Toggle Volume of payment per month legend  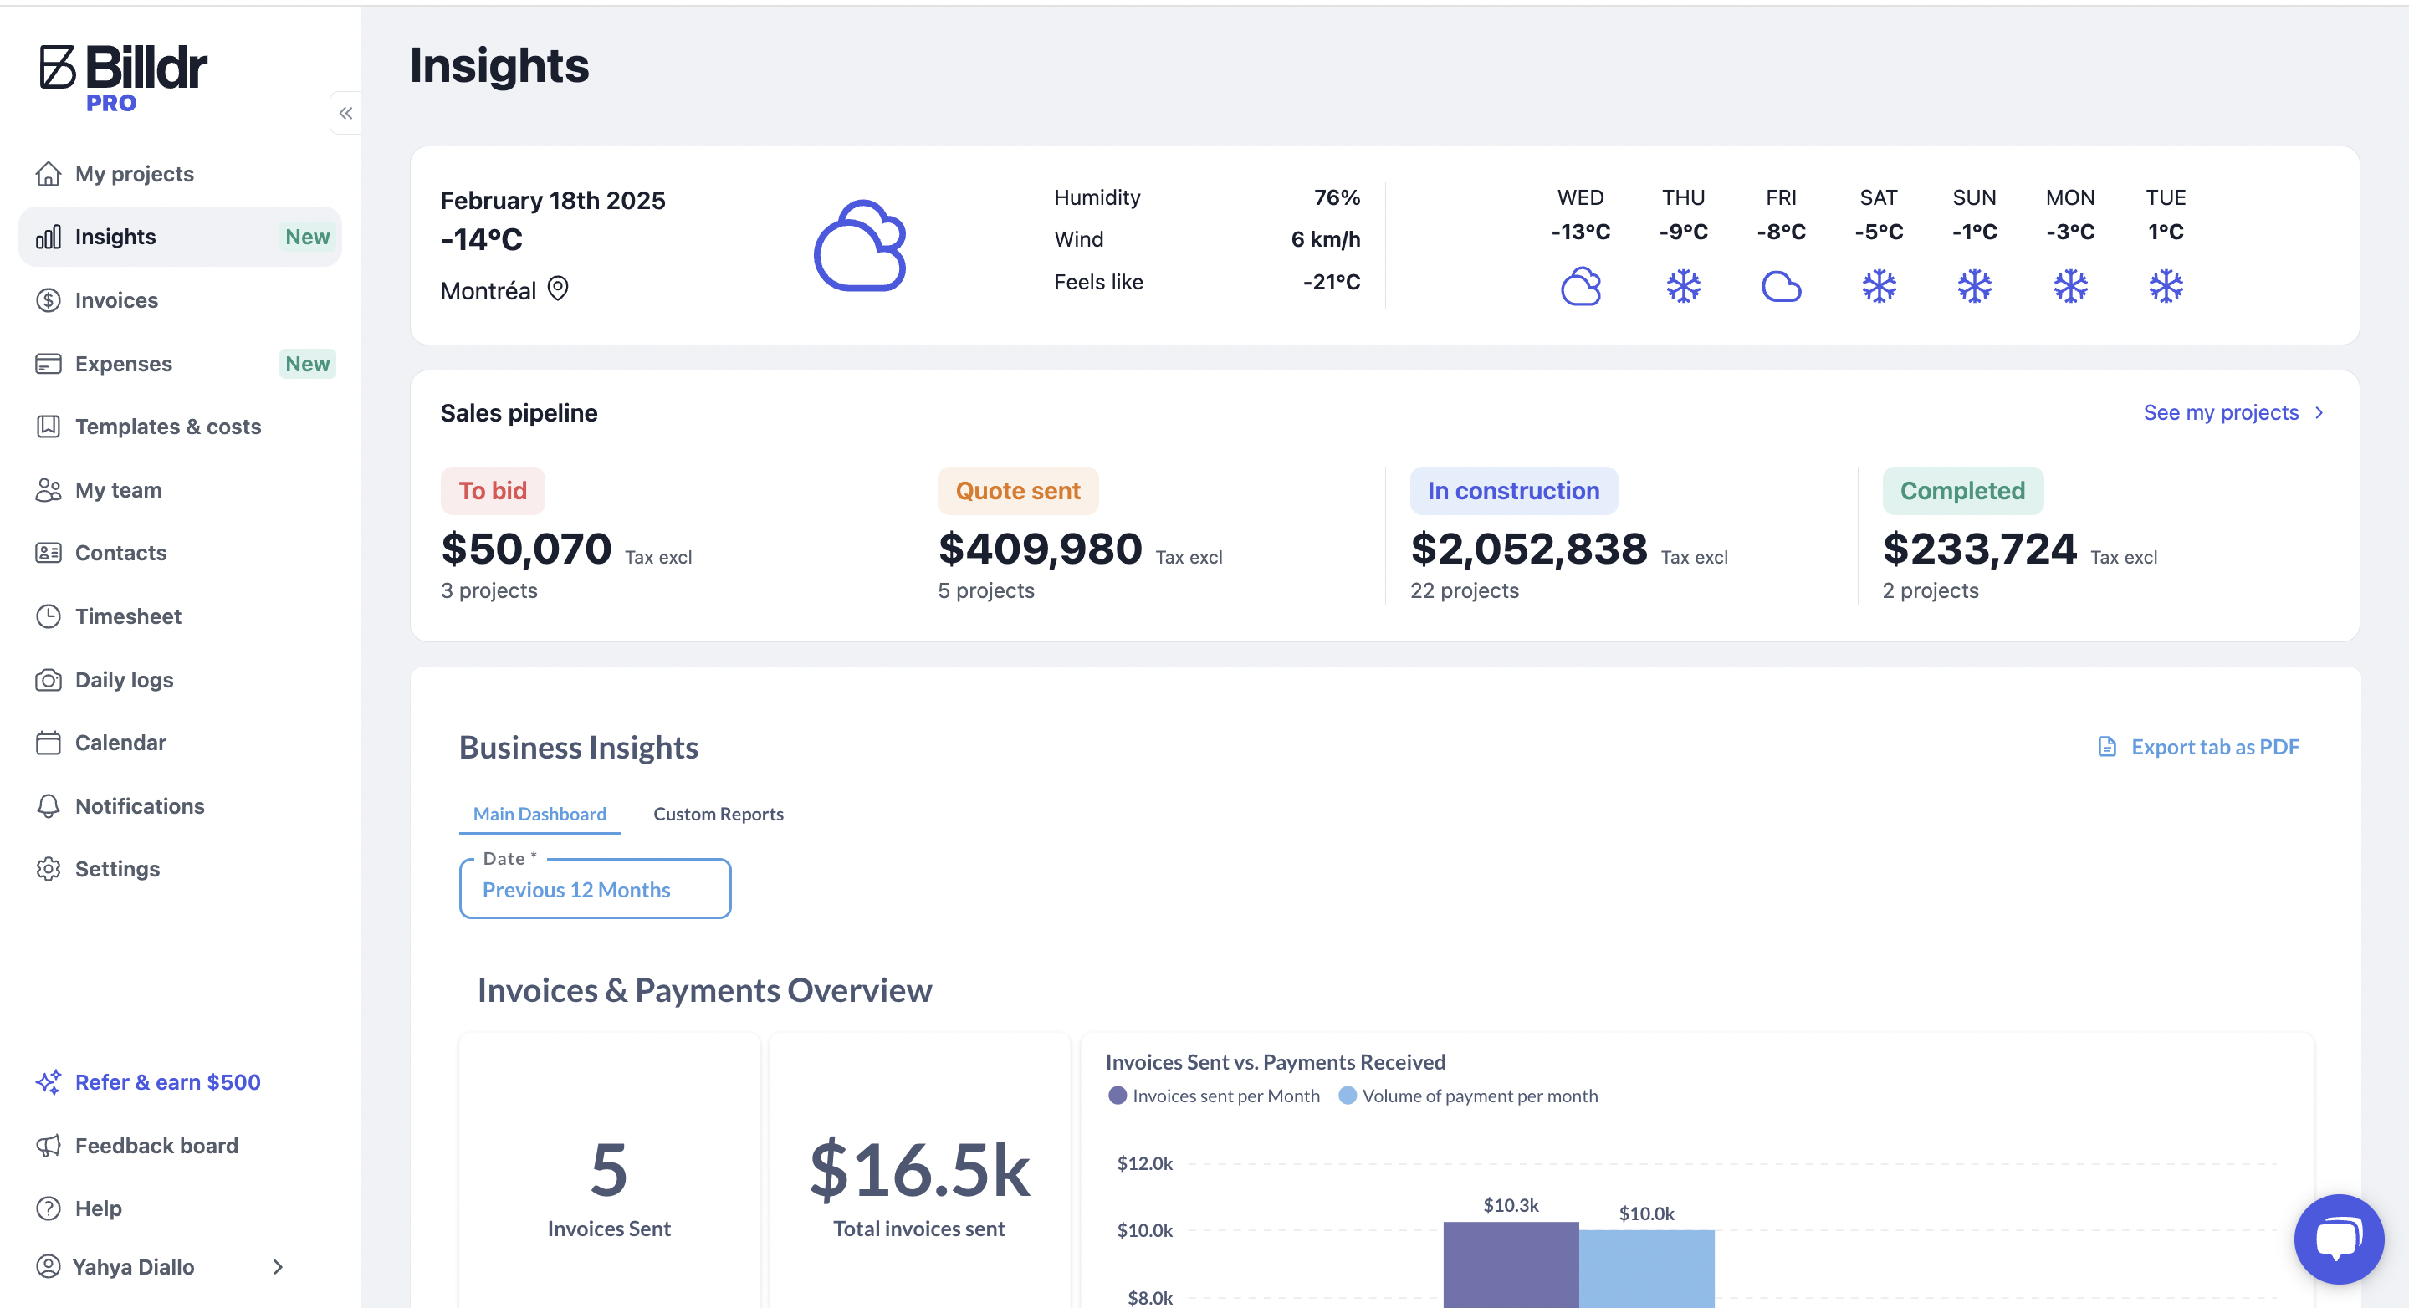[x=1468, y=1096]
